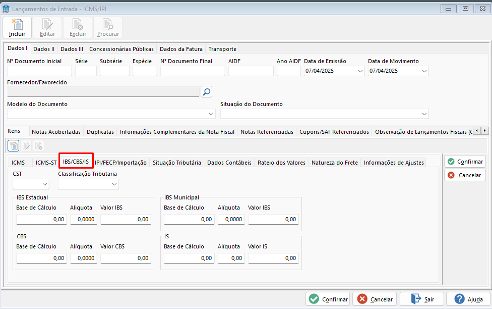This screenshot has height=309, width=492.
Task: Open Ajuda help button
Action: [x=468, y=299]
